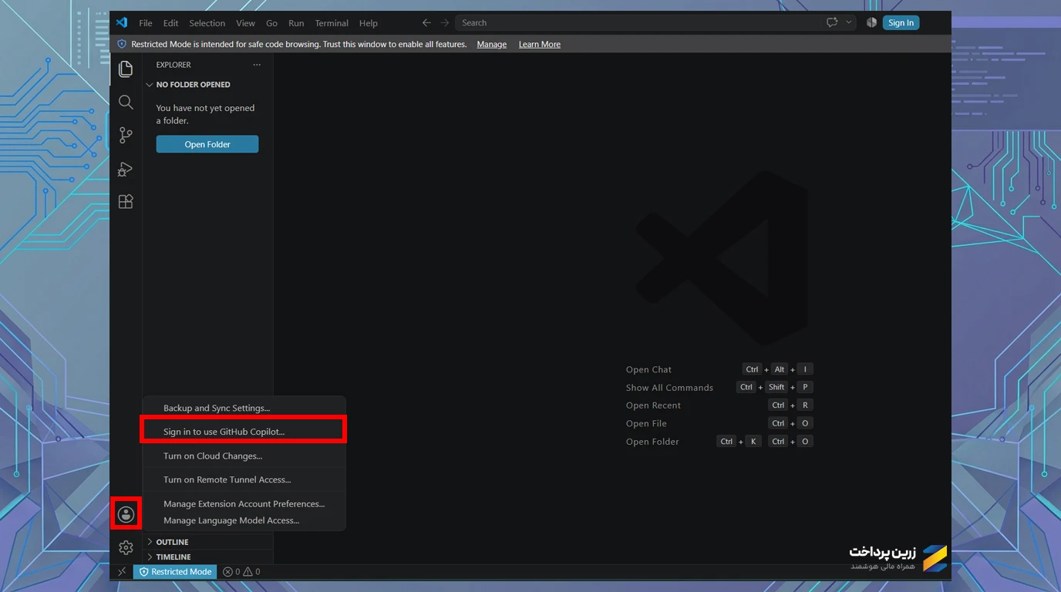This screenshot has width=1061, height=592.
Task: Click the Open Folder button
Action: coord(207,144)
